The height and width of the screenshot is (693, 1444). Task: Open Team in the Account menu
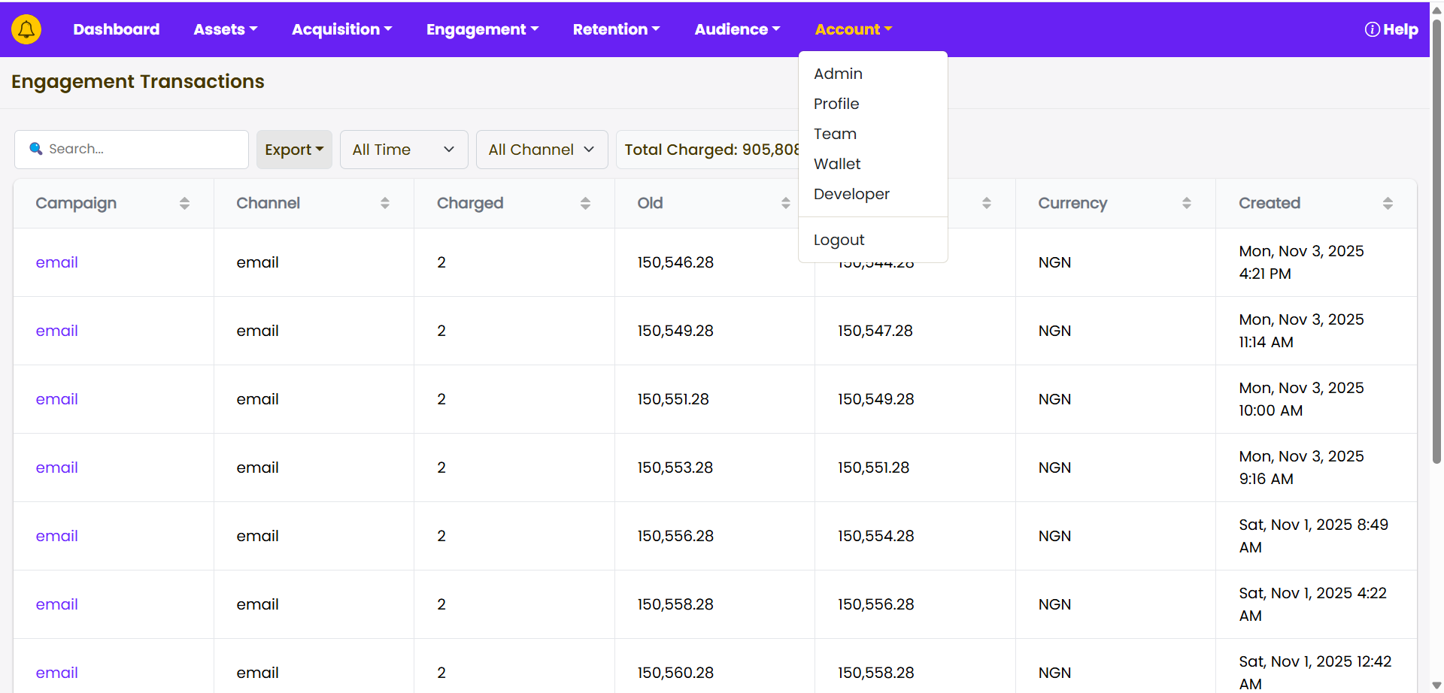(x=835, y=134)
